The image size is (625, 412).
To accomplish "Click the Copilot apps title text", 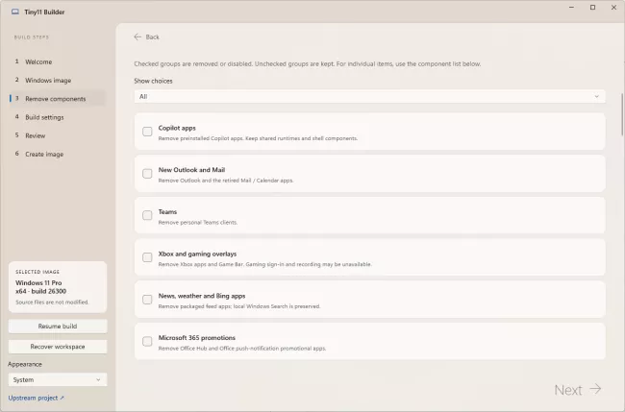I will pyautogui.click(x=177, y=128).
